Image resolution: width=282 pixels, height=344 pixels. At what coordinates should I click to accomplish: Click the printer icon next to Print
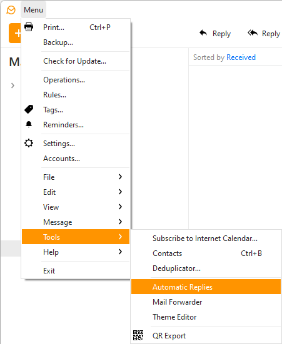[29, 27]
